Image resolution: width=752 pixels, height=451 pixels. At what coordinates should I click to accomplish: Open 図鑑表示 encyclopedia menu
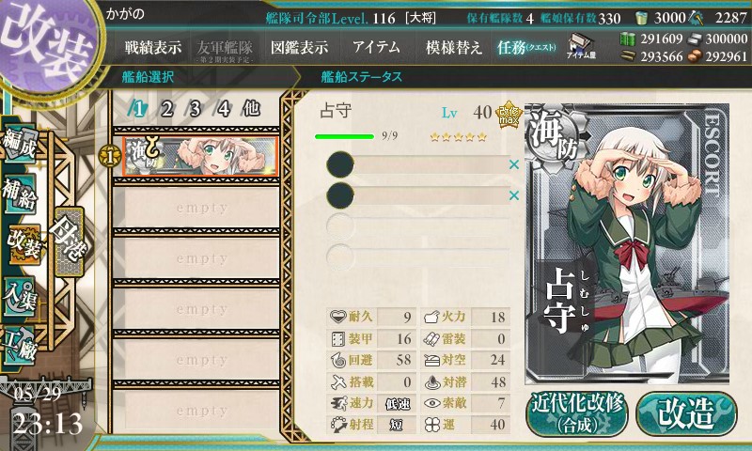point(299,47)
